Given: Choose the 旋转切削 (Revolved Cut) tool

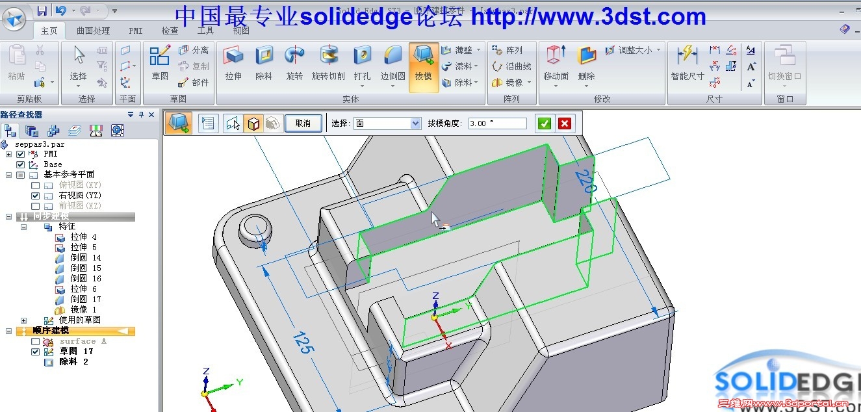Looking at the screenshot, I should point(329,64).
